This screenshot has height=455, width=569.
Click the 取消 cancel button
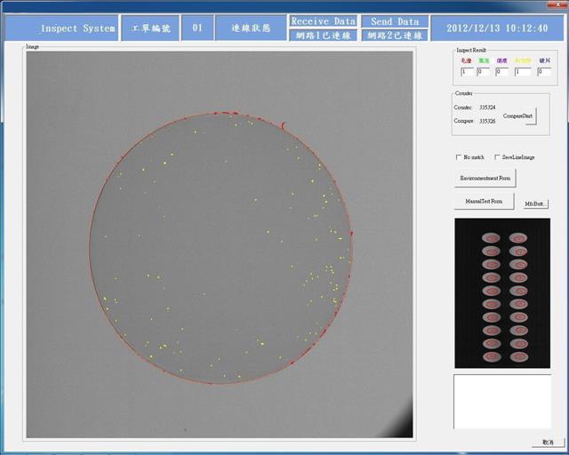[549, 443]
